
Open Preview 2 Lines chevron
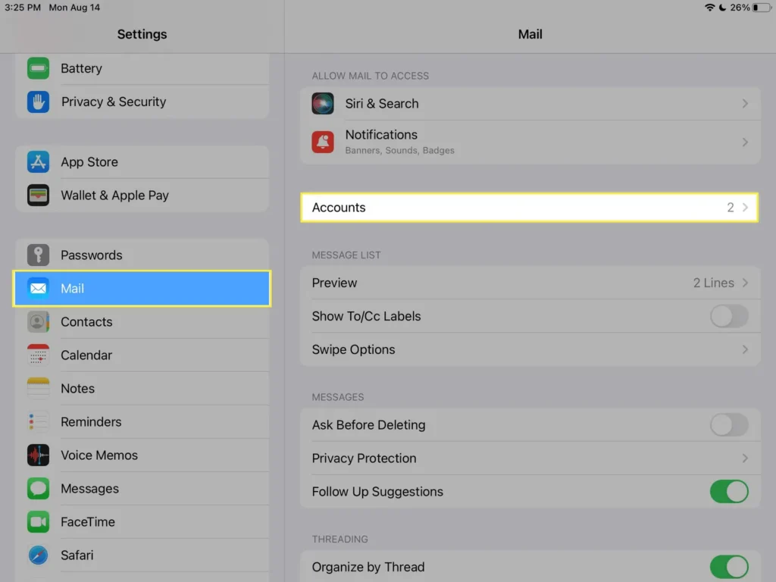pos(745,283)
